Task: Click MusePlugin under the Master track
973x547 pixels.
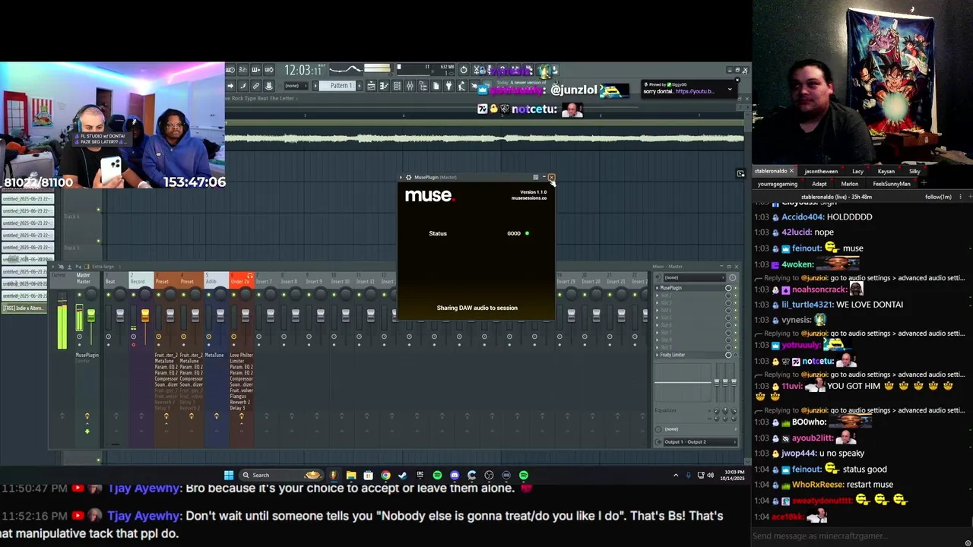Action: click(x=87, y=355)
